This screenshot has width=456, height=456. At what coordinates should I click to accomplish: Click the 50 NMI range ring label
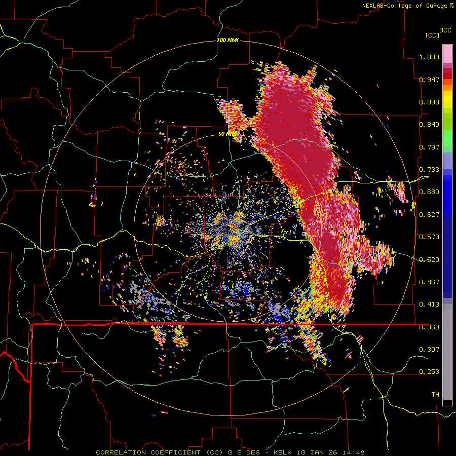[227, 134]
